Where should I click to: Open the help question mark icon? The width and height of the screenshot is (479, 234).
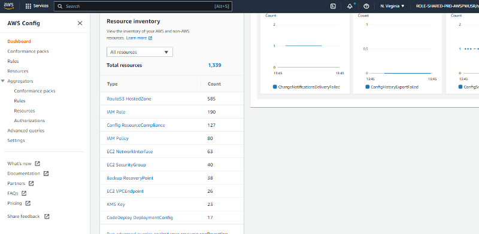tap(366, 6)
